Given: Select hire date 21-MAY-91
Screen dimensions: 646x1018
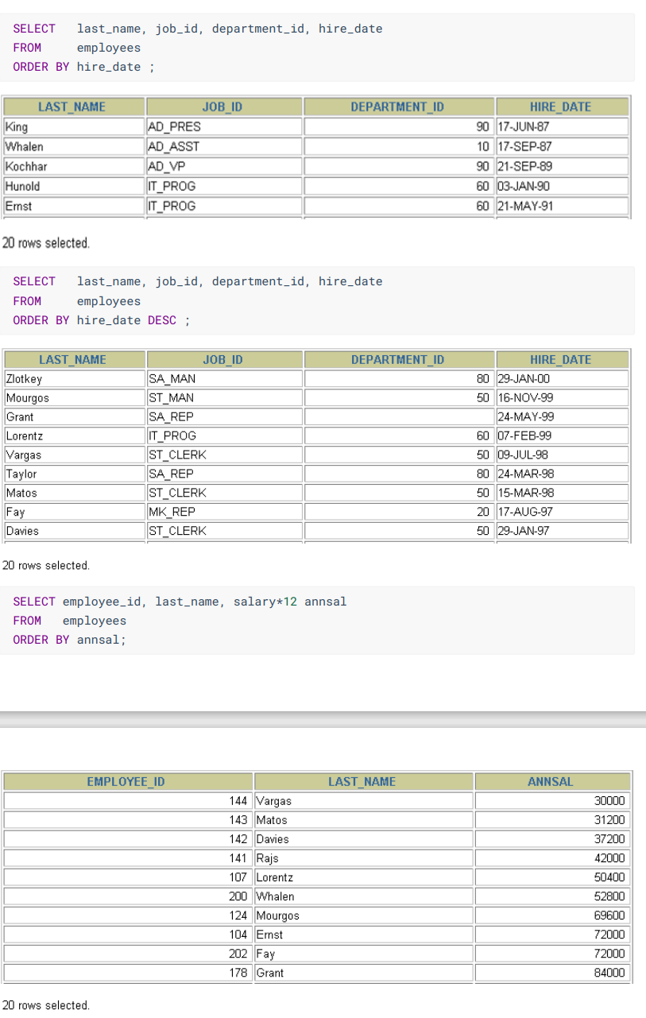Looking at the screenshot, I should (562, 207).
